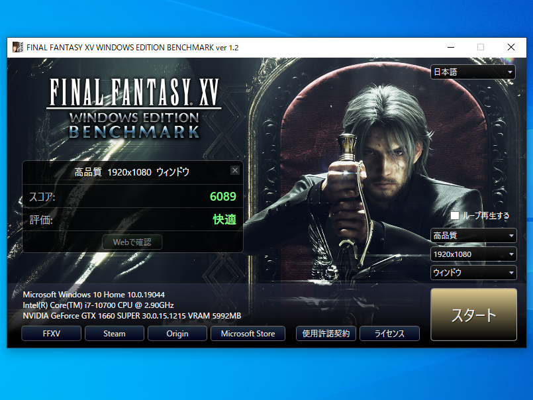Click the app icon in the title bar
The image size is (533, 400).
(x=18, y=48)
